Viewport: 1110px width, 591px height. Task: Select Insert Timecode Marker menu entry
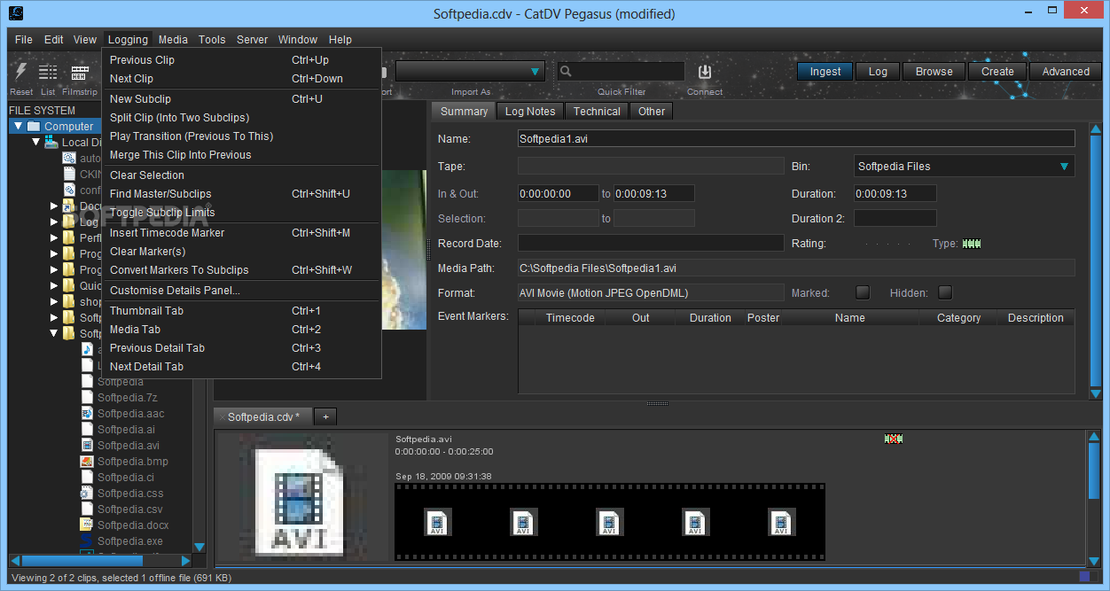242,233
